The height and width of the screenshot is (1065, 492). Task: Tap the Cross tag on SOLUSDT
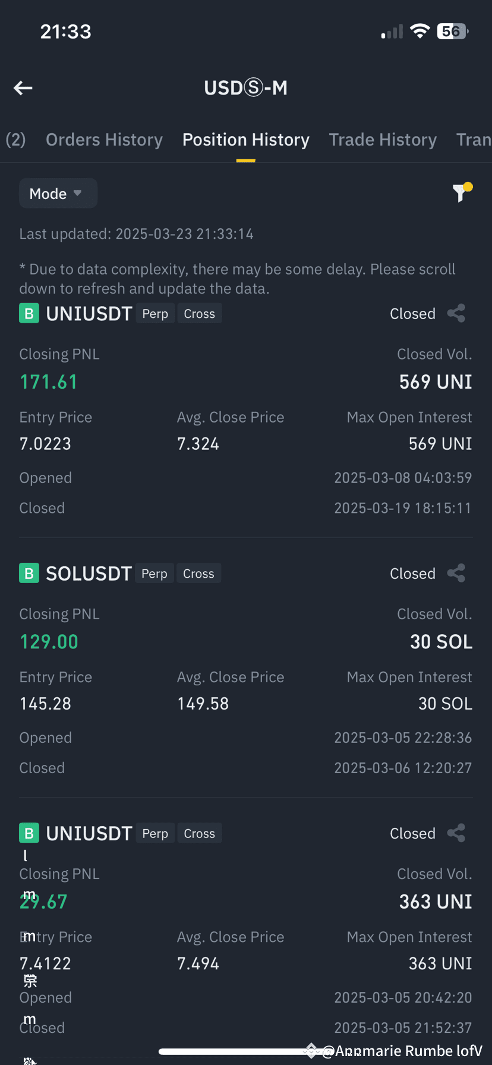[x=198, y=574]
